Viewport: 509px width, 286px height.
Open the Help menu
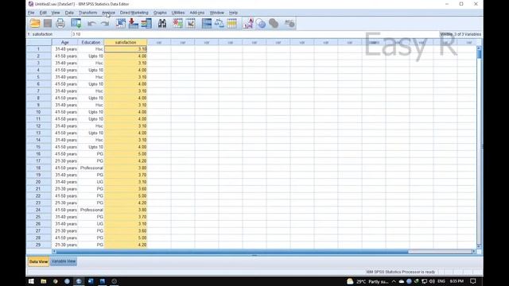click(233, 13)
